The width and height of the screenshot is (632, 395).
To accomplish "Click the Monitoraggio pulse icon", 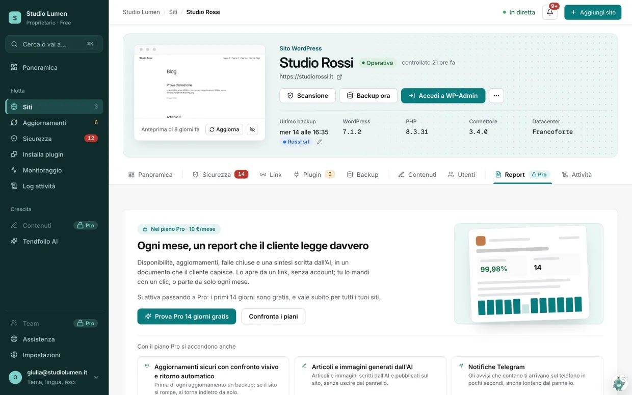I will pos(14,170).
